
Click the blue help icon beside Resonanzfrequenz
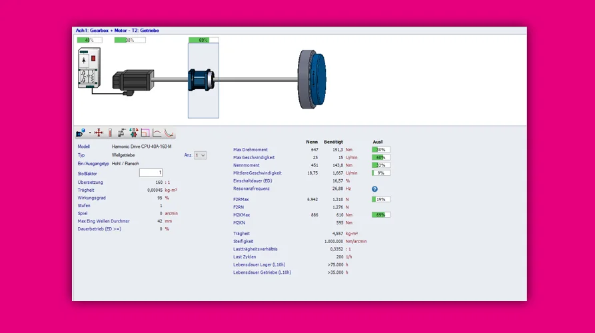tap(374, 189)
